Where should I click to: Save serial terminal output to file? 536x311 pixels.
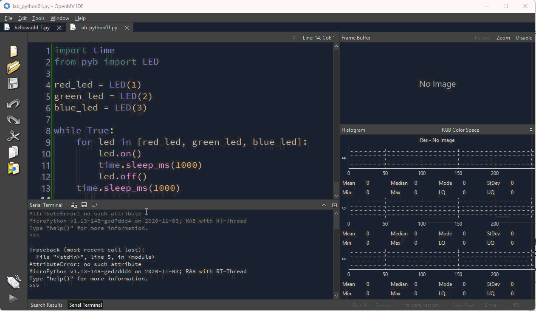click(x=84, y=205)
